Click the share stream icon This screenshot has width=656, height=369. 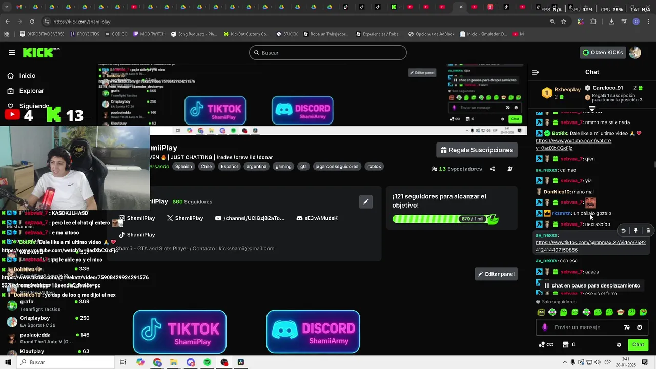pyautogui.click(x=492, y=169)
